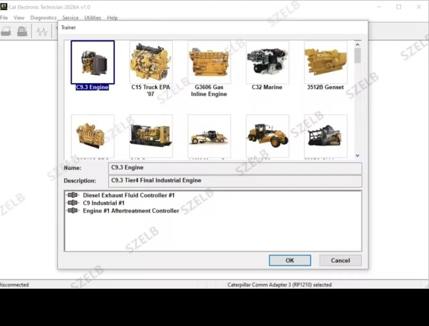Click the waveform graph toolbar icon
Screen dimensions: 429x326
pos(42,32)
